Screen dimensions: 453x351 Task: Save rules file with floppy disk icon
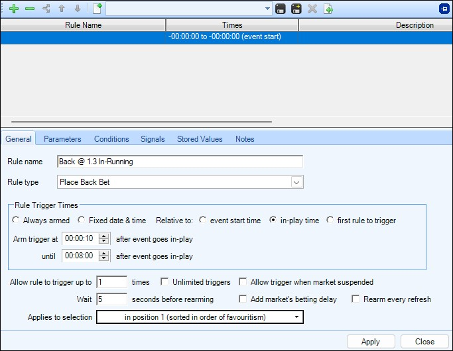(x=281, y=9)
